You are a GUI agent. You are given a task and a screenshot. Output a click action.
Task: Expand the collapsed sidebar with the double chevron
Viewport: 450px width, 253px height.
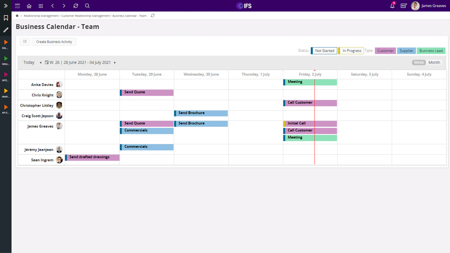pyautogui.click(x=5, y=6)
